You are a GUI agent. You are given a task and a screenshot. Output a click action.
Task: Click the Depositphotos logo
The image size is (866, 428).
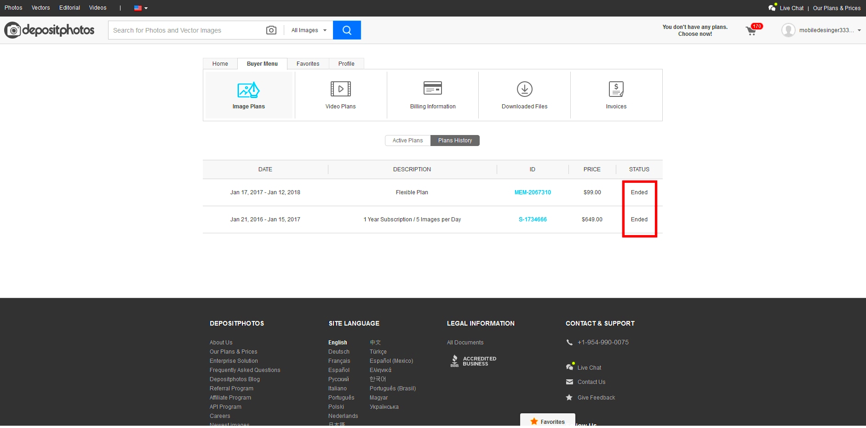coord(49,30)
